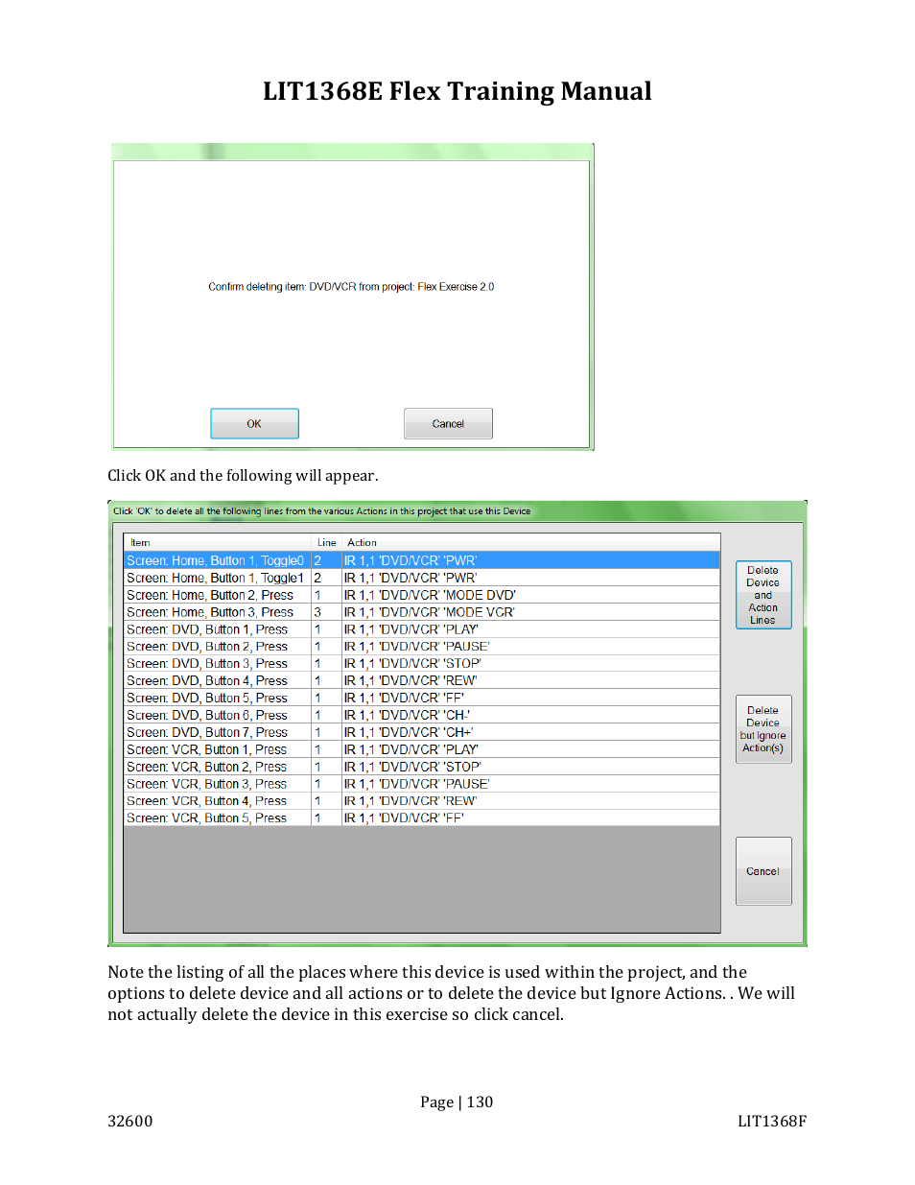Select row Screen: DVD, Button 3, Press
The image size is (915, 1185).
pyautogui.click(x=422, y=664)
